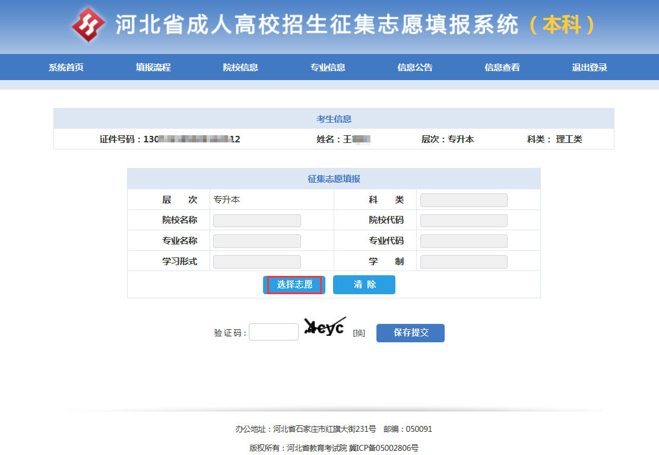Screen dimensions: 659x455
Task: Go to 填报流程 in navigation bar
Action: coord(153,68)
